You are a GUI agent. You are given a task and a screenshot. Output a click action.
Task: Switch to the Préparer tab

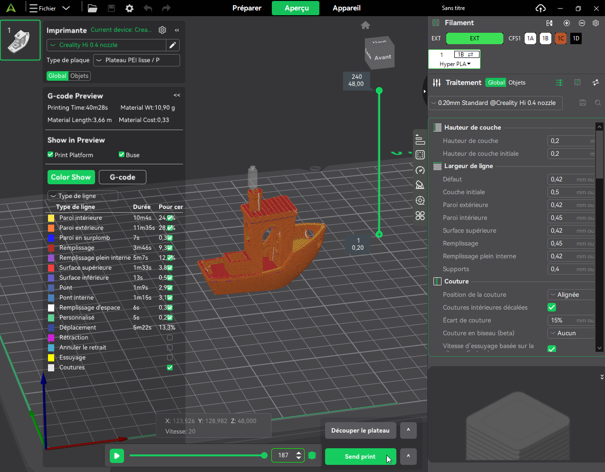247,8
